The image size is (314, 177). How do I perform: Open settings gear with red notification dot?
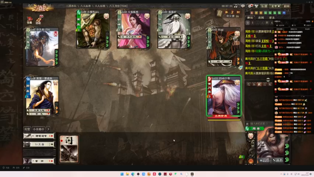point(250,6)
